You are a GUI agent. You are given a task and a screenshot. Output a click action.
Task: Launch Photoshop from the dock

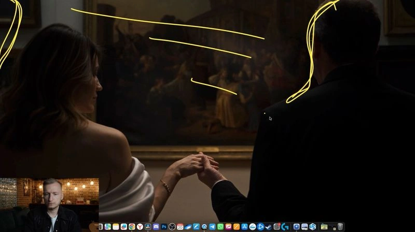[164, 227]
